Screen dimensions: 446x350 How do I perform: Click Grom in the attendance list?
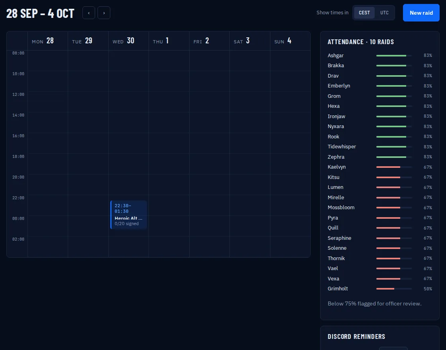[334, 96]
